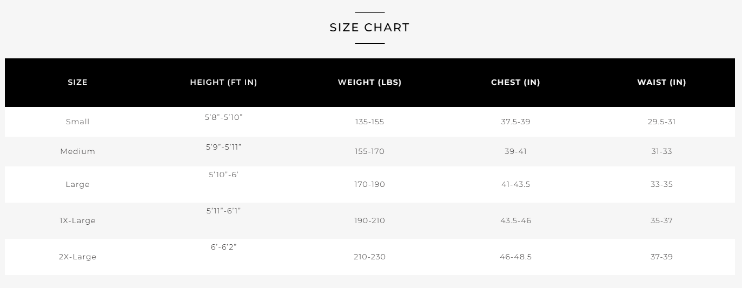Click the Small size row label
The width and height of the screenshot is (742, 288).
77,122
